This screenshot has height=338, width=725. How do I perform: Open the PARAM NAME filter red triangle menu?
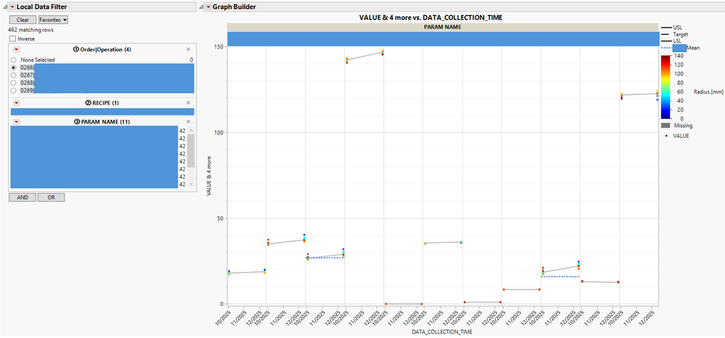16,122
